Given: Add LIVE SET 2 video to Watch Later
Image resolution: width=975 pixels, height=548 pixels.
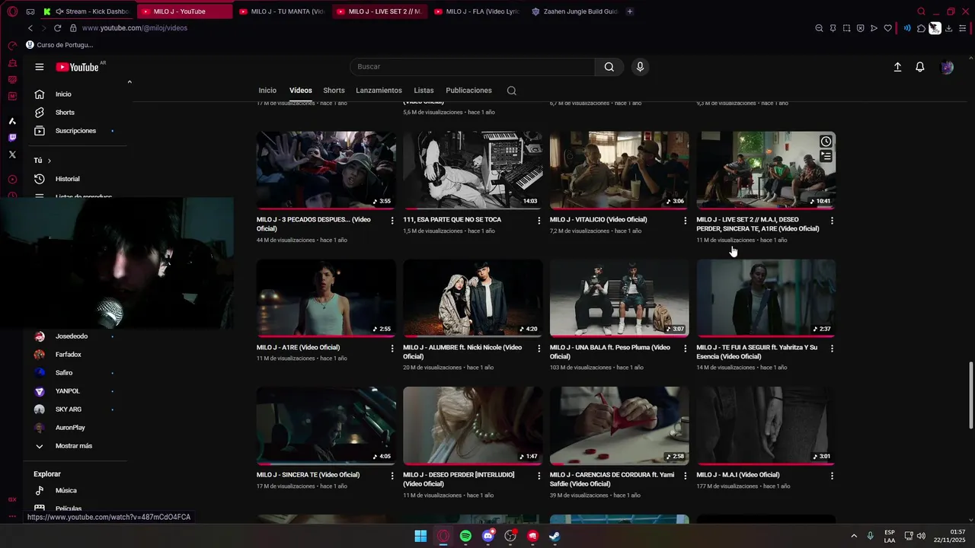Looking at the screenshot, I should click(826, 142).
